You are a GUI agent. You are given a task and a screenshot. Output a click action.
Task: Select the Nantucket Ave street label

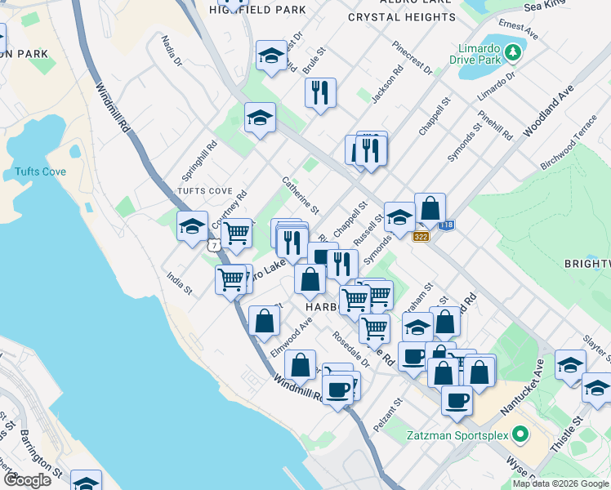(x=522, y=388)
